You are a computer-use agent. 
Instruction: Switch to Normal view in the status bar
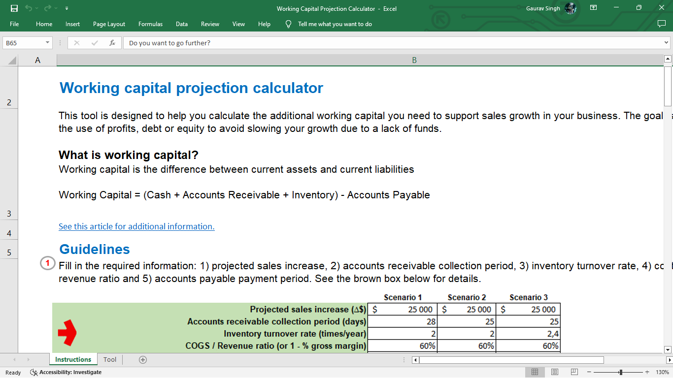point(534,372)
